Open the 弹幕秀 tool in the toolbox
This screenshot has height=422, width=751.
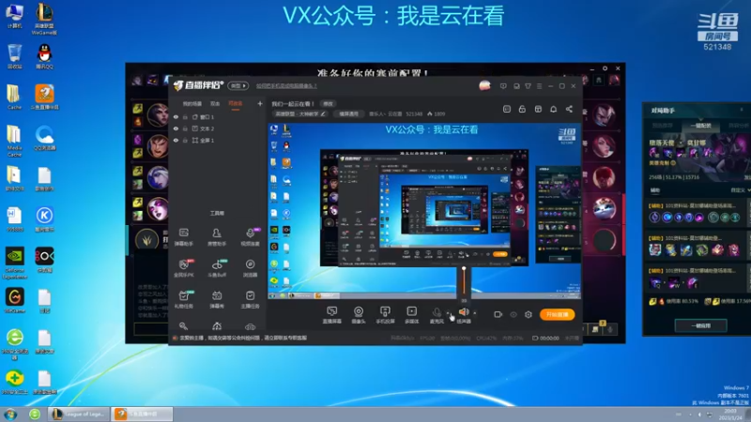(217, 299)
